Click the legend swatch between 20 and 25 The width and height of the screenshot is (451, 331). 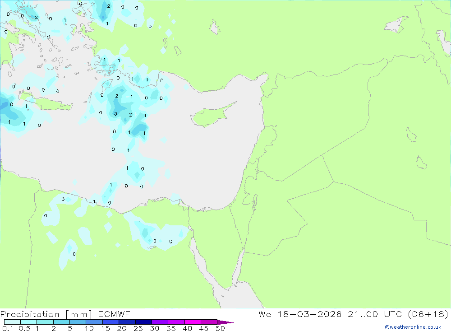(127, 322)
